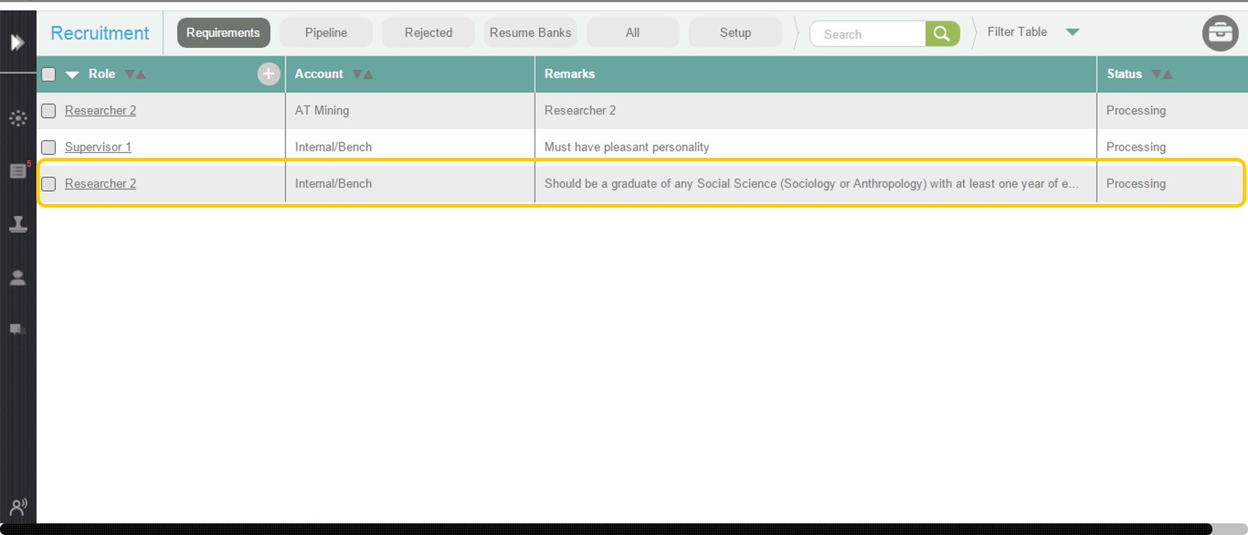The width and height of the screenshot is (1248, 535).
Task: Open the chat bubbles icon in the sidebar
Action: pyautogui.click(x=18, y=330)
